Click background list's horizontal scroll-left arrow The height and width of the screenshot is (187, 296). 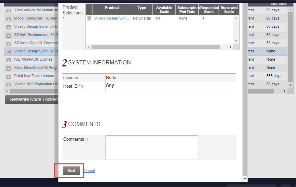(x=7, y=91)
